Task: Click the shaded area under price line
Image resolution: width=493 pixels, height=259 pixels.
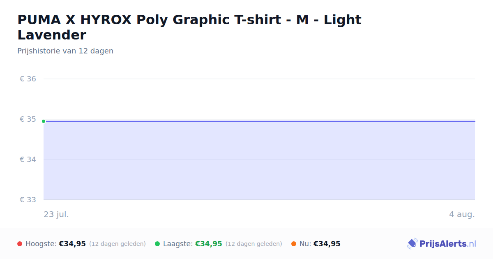Action: 259,161
